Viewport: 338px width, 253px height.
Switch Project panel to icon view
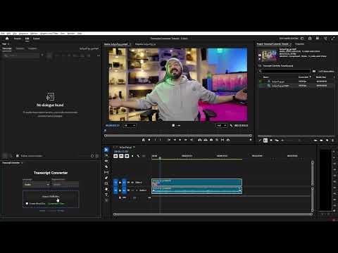(x=271, y=141)
